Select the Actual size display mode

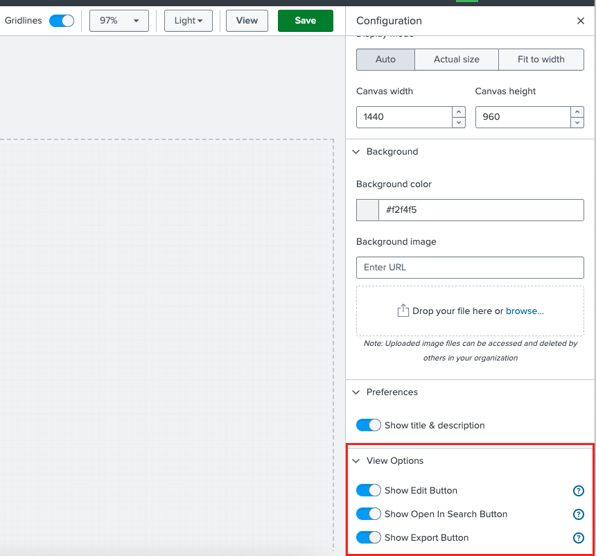[456, 60]
